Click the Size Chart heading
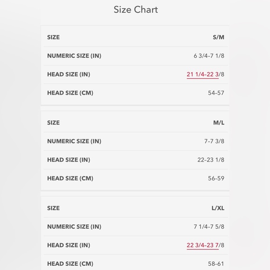 135,9
